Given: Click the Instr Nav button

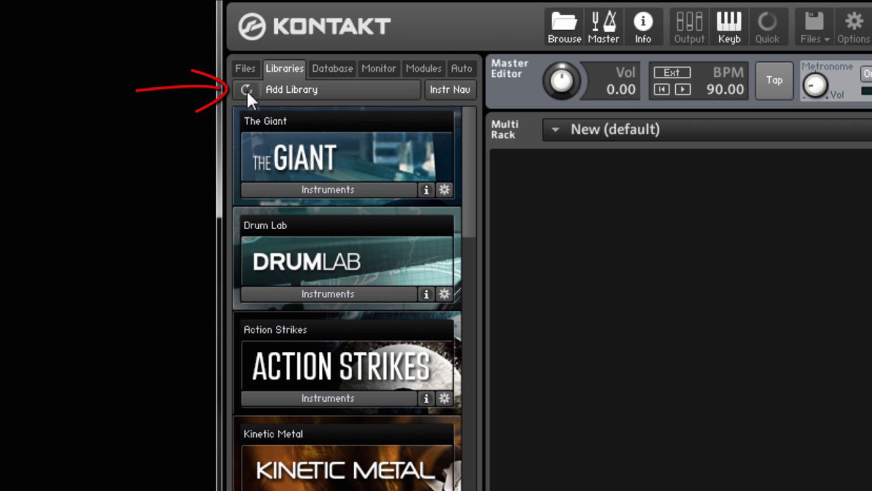Looking at the screenshot, I should coord(450,89).
